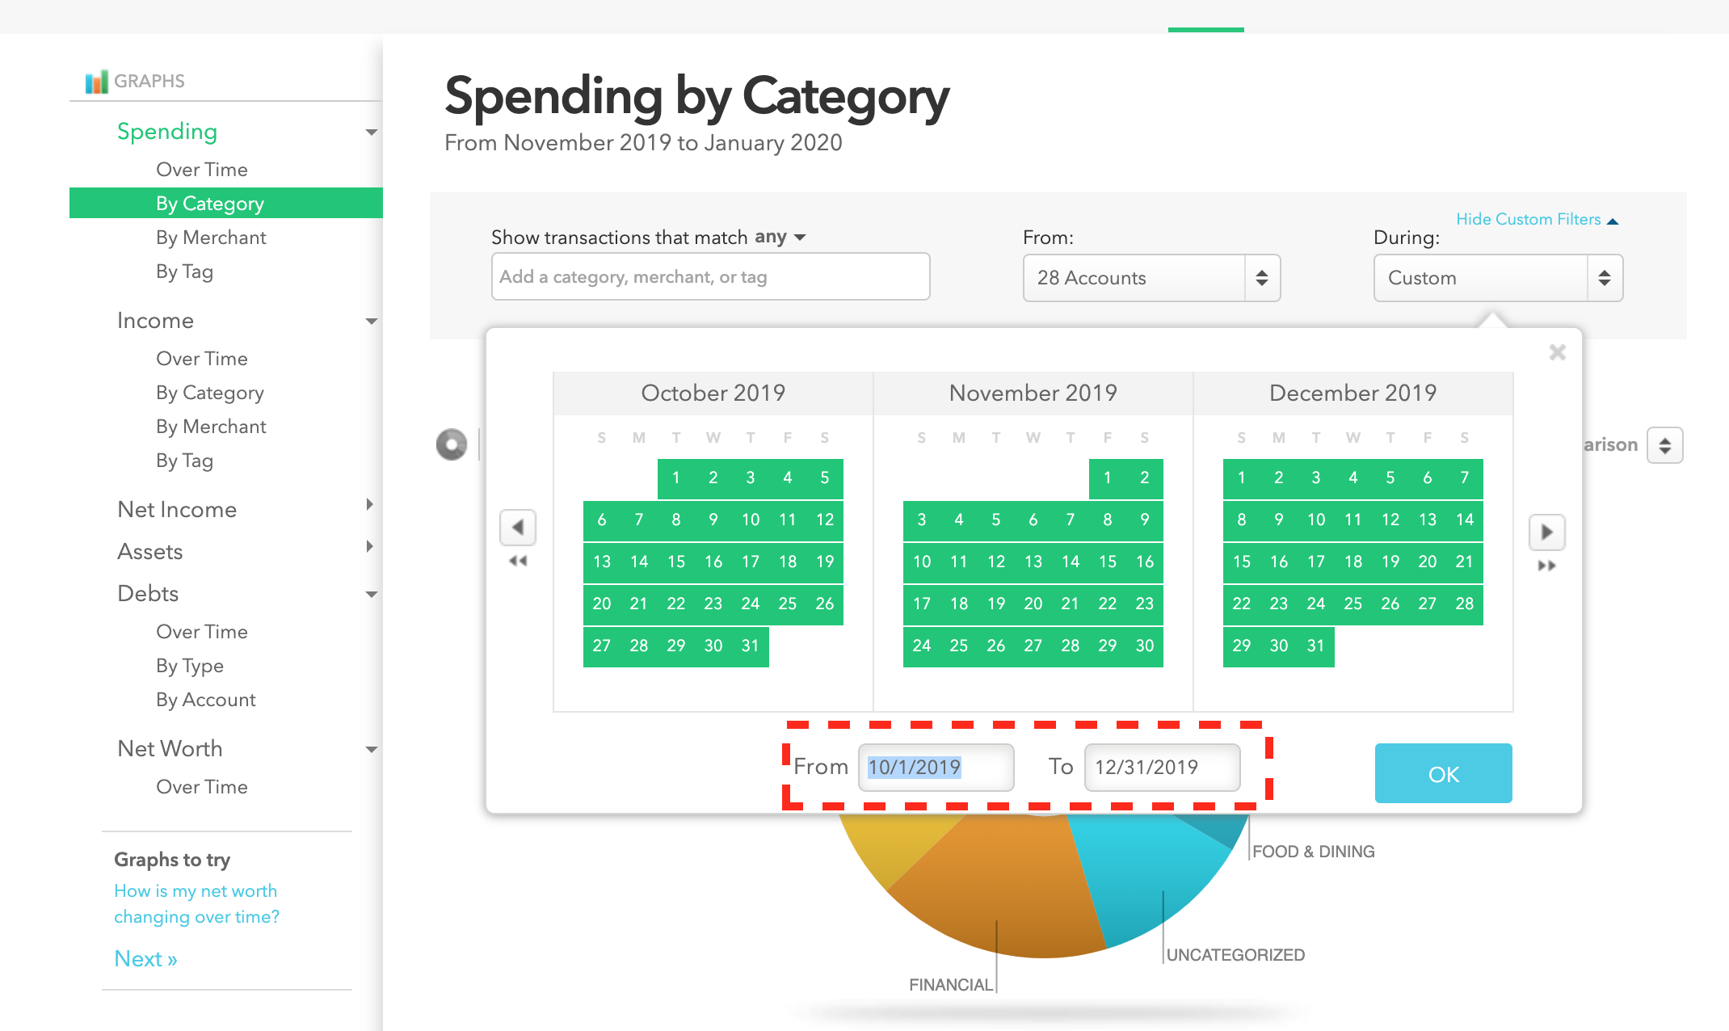Image resolution: width=1729 pixels, height=1031 pixels.
Task: Expand the Assets section
Action: [370, 546]
